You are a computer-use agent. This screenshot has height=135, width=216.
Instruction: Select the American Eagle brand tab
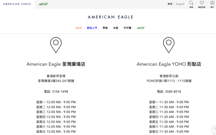point(17,4)
